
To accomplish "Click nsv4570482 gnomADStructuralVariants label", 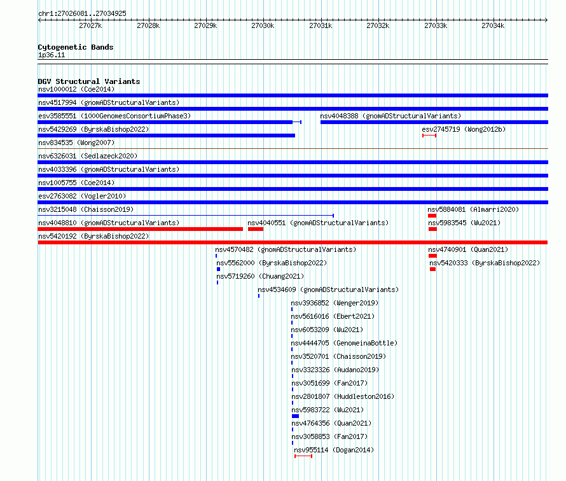I will click(x=286, y=249).
